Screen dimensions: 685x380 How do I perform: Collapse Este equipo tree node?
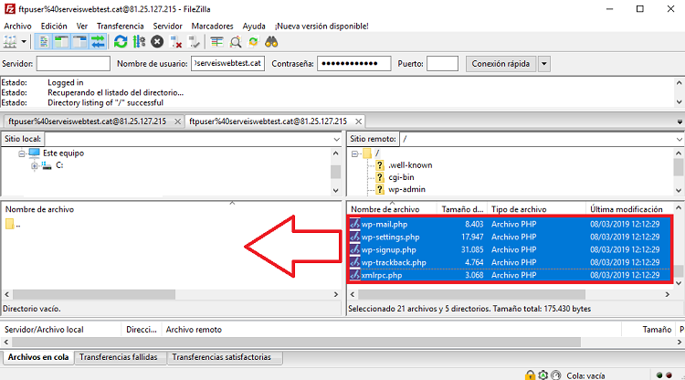point(21,153)
